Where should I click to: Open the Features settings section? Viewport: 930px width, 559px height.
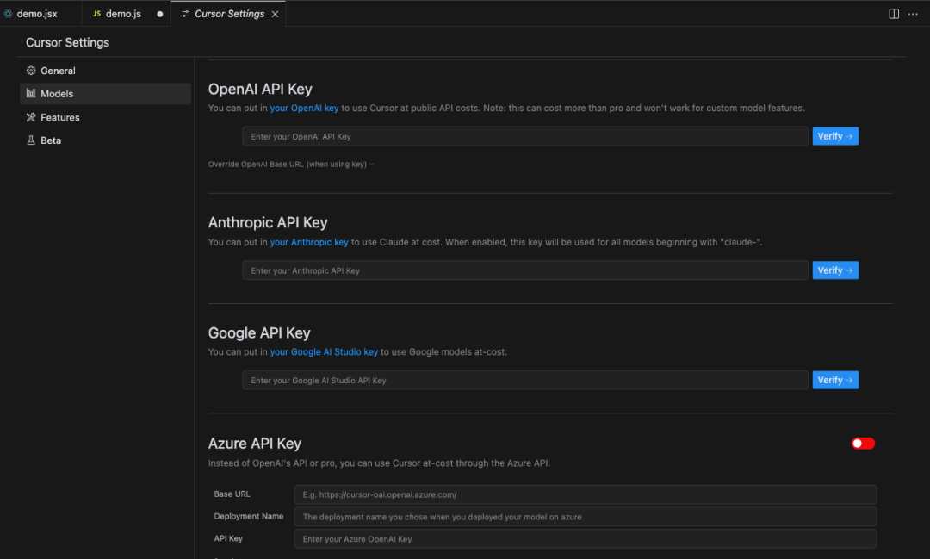[106, 117]
